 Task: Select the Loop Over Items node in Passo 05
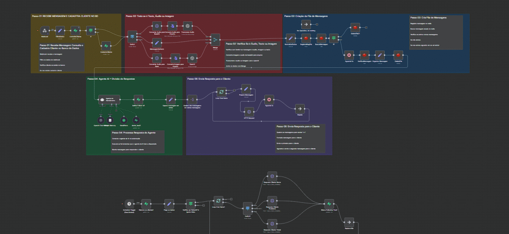click(222, 91)
